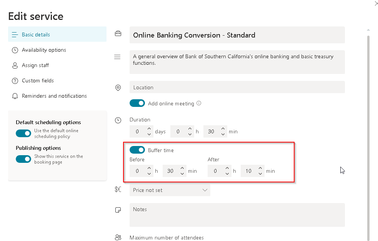Image resolution: width=378 pixels, height=241 pixels.
Task: Click the Default scheduling options heading
Action: pos(48,122)
